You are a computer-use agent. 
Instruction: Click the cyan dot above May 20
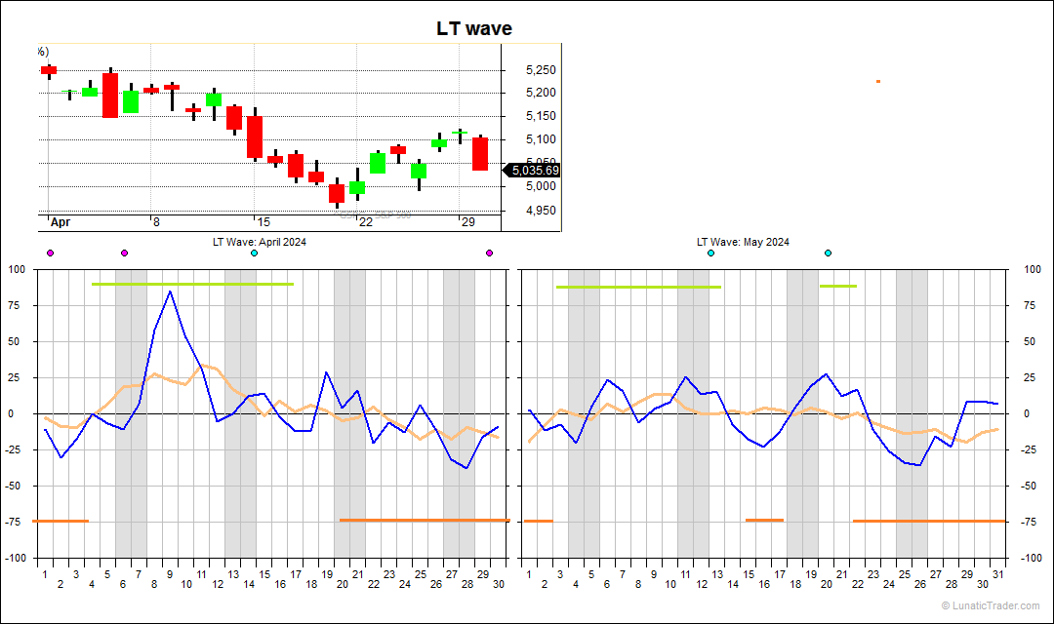pyautogui.click(x=828, y=253)
